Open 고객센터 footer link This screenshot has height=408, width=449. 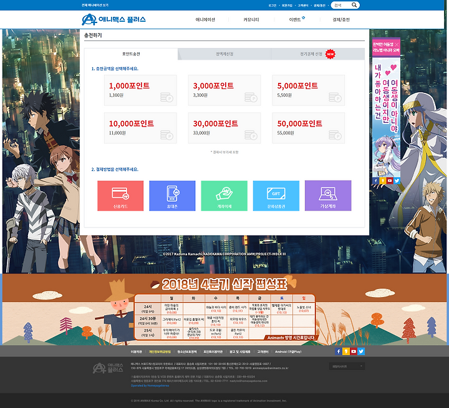pyautogui.click(x=263, y=352)
